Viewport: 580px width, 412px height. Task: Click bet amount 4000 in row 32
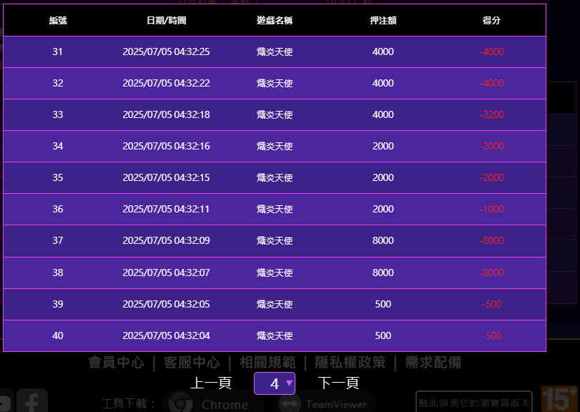click(x=383, y=83)
